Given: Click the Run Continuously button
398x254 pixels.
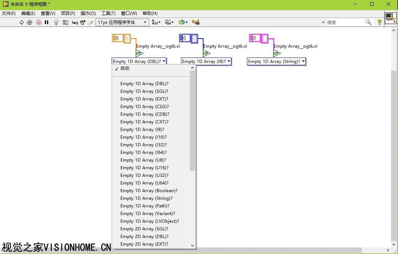Looking at the screenshot, I should coord(30,22).
